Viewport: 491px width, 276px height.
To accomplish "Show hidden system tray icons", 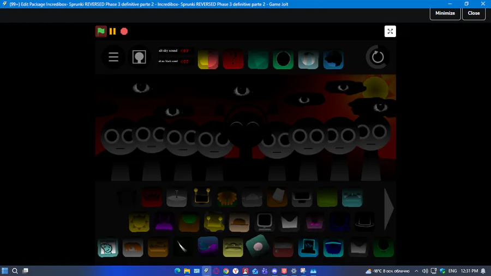I will [416, 271].
